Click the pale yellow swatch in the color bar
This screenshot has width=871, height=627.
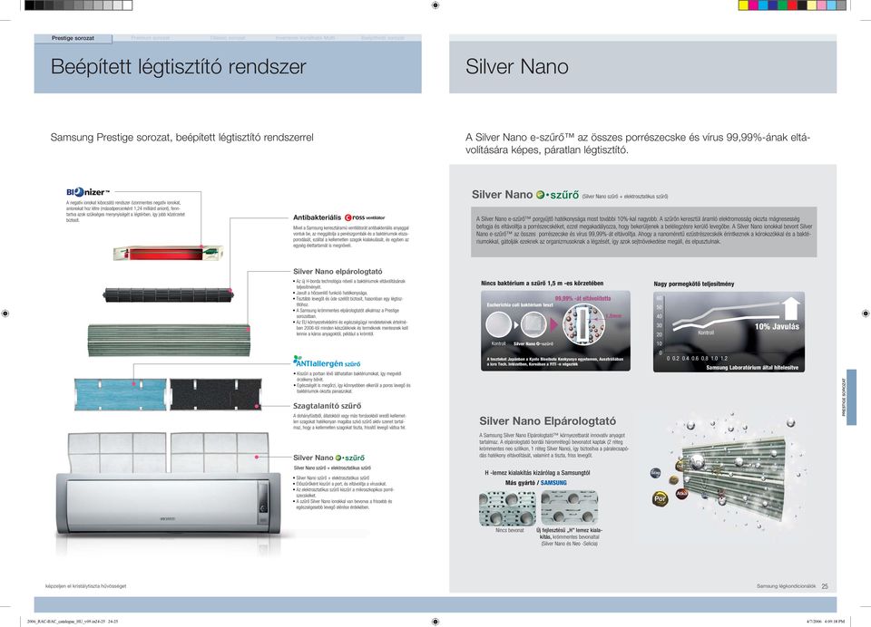coord(811,5)
